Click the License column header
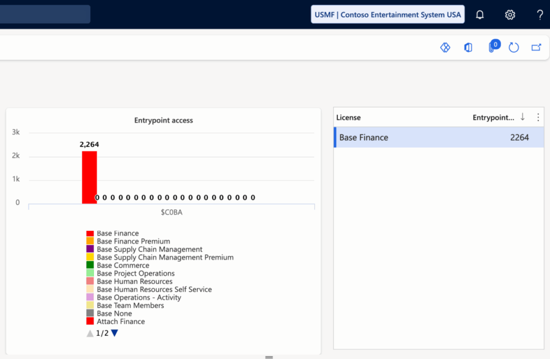This screenshot has height=359, width=550. 349,117
